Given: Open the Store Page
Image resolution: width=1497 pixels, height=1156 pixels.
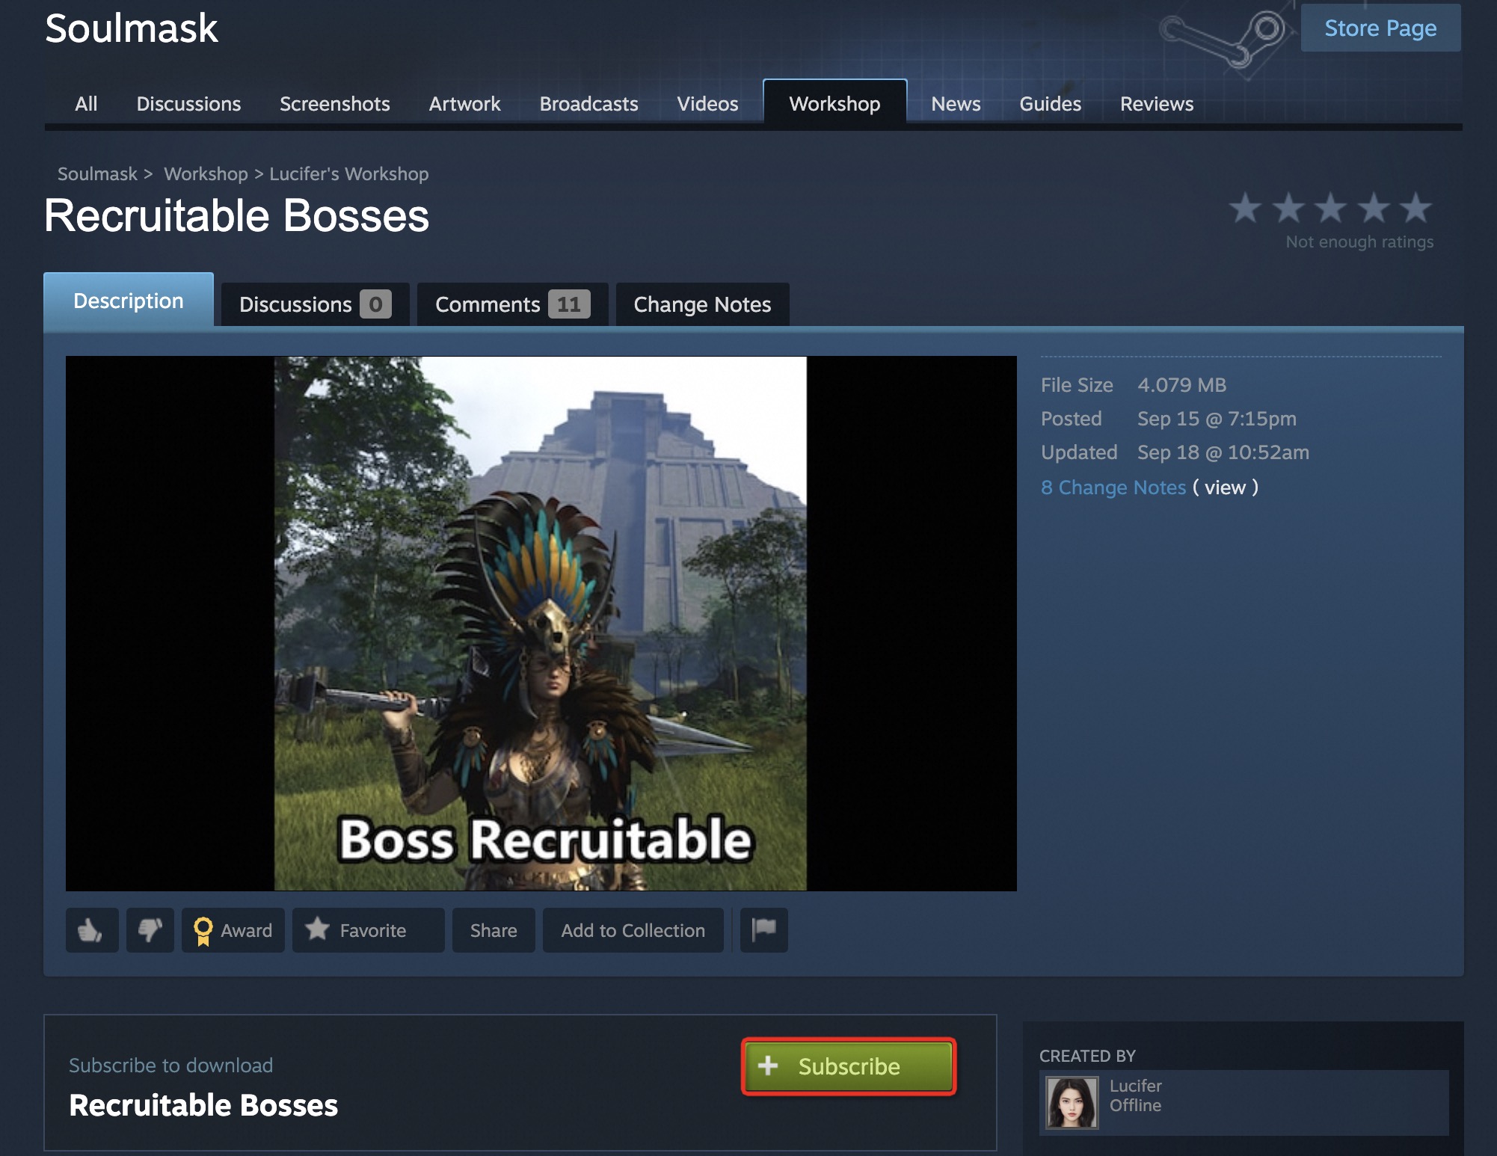Looking at the screenshot, I should (1380, 28).
